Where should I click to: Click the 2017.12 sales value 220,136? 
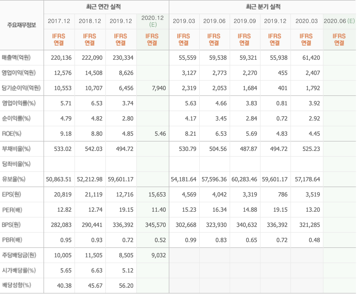click(x=61, y=58)
